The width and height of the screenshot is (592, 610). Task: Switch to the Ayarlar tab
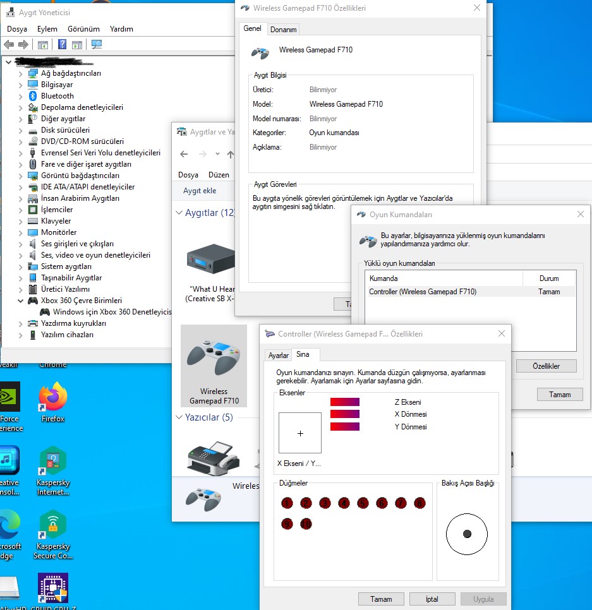278,355
